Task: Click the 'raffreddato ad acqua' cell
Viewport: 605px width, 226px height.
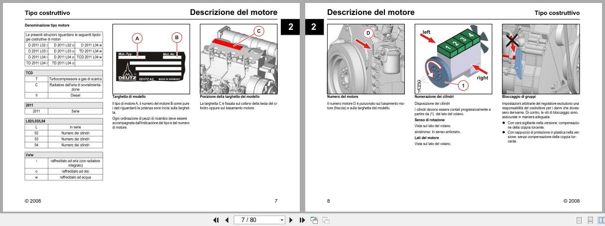Action: [75, 176]
